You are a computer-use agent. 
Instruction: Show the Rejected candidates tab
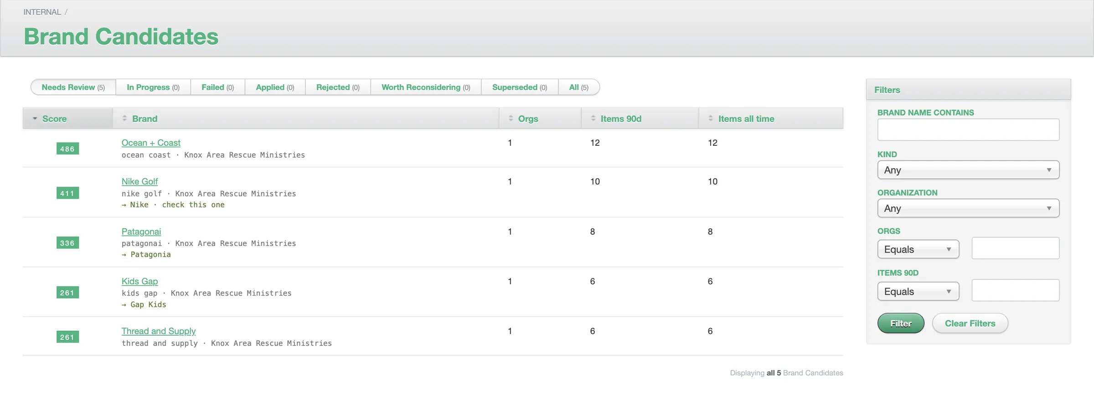(338, 87)
